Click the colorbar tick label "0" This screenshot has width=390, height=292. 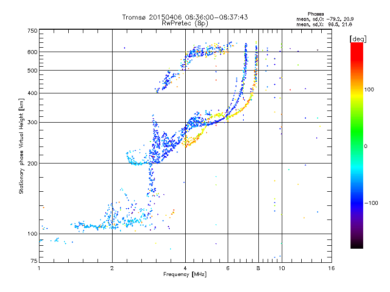coord(366,146)
